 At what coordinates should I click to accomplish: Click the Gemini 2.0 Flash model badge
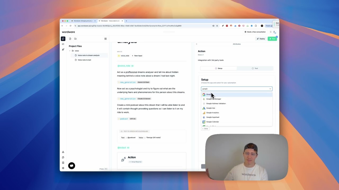point(143,82)
